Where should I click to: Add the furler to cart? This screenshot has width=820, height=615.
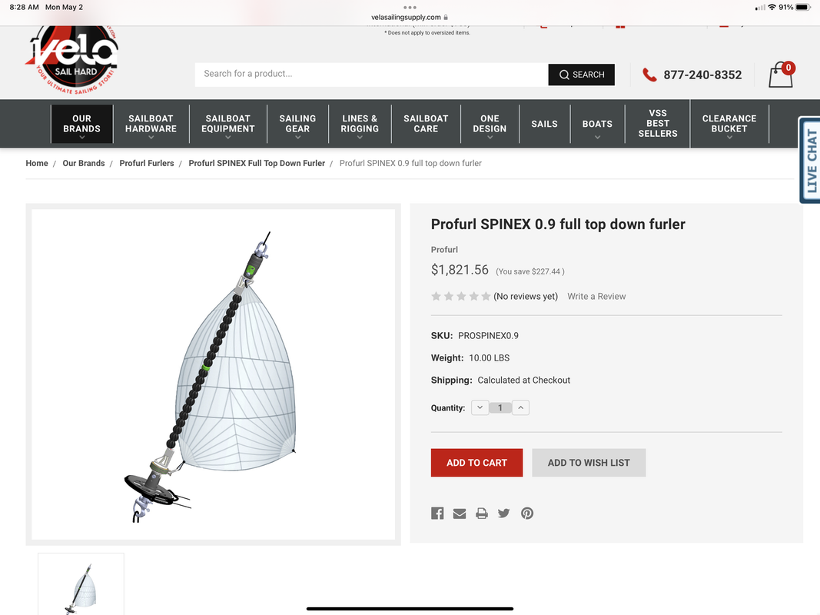476,463
